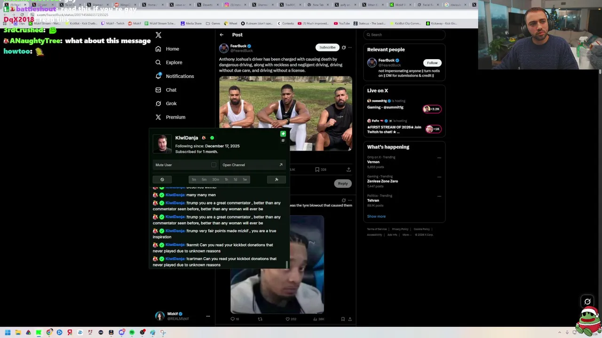
Task: Click Subscribe on FearBuck's post
Action: tap(327, 47)
